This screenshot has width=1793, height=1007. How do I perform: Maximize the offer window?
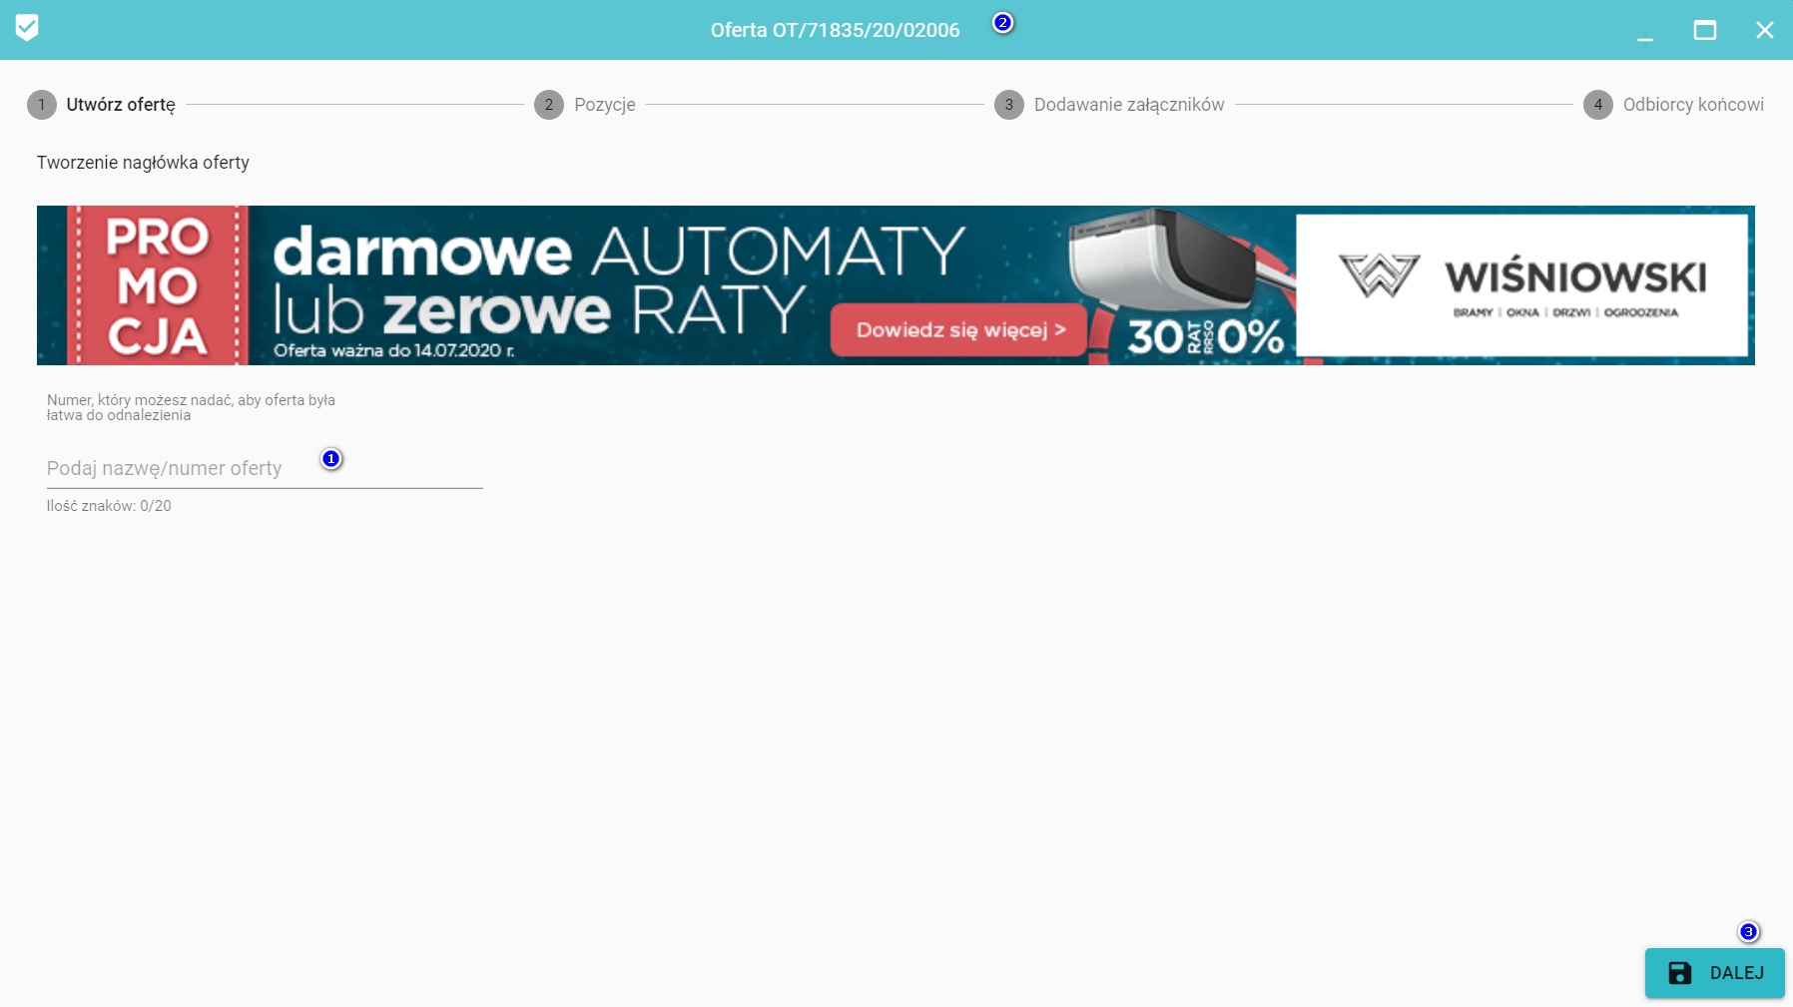click(x=1705, y=30)
